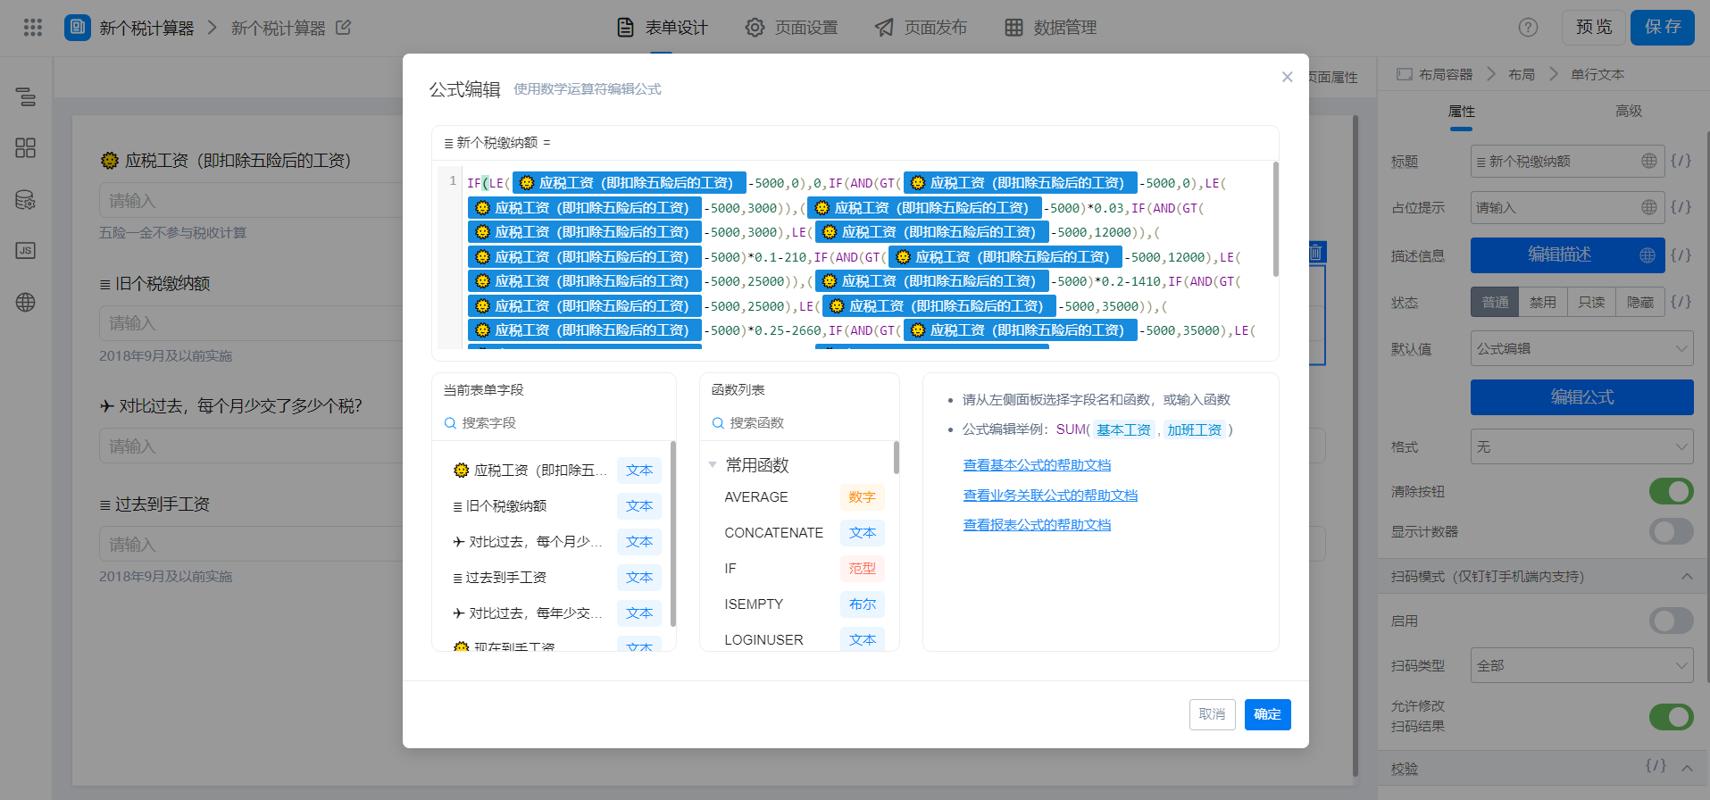Click the 编辑公式 button
The image size is (1710, 800).
click(x=1581, y=397)
